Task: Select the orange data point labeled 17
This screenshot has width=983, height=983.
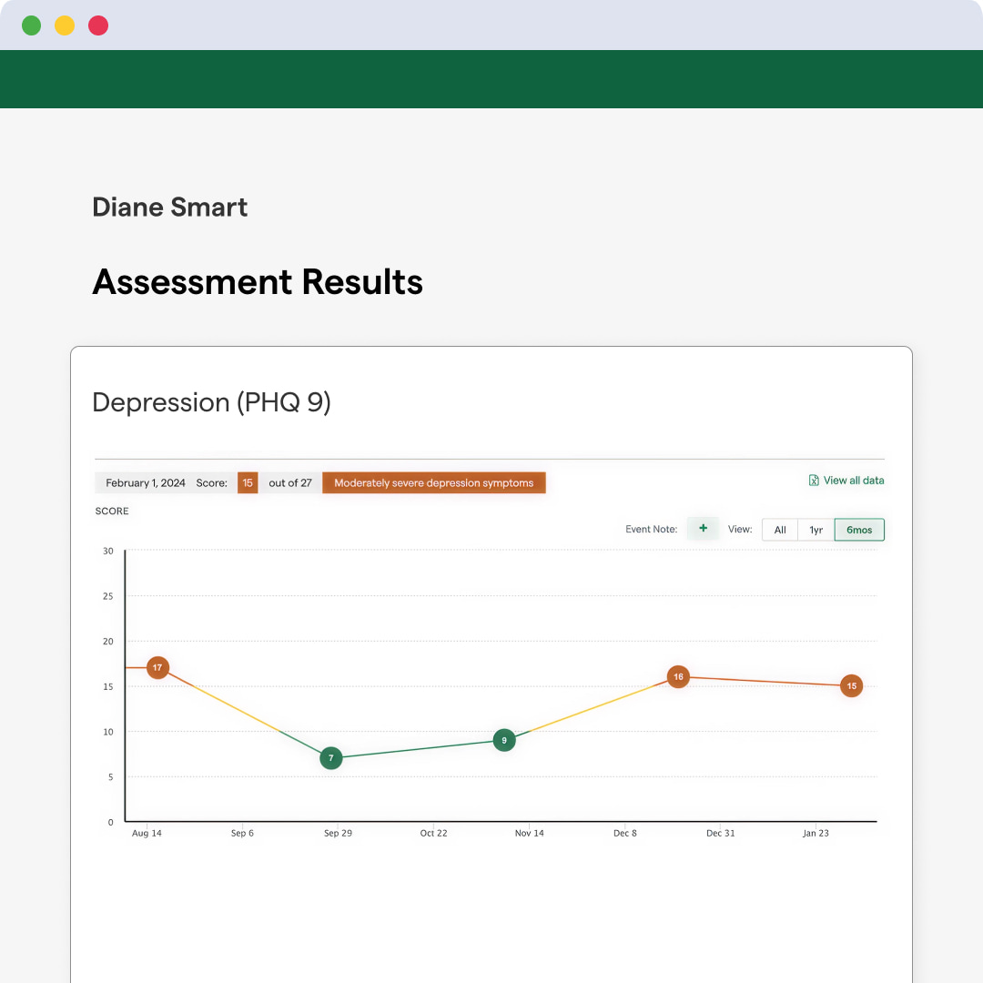Action: click(x=157, y=668)
